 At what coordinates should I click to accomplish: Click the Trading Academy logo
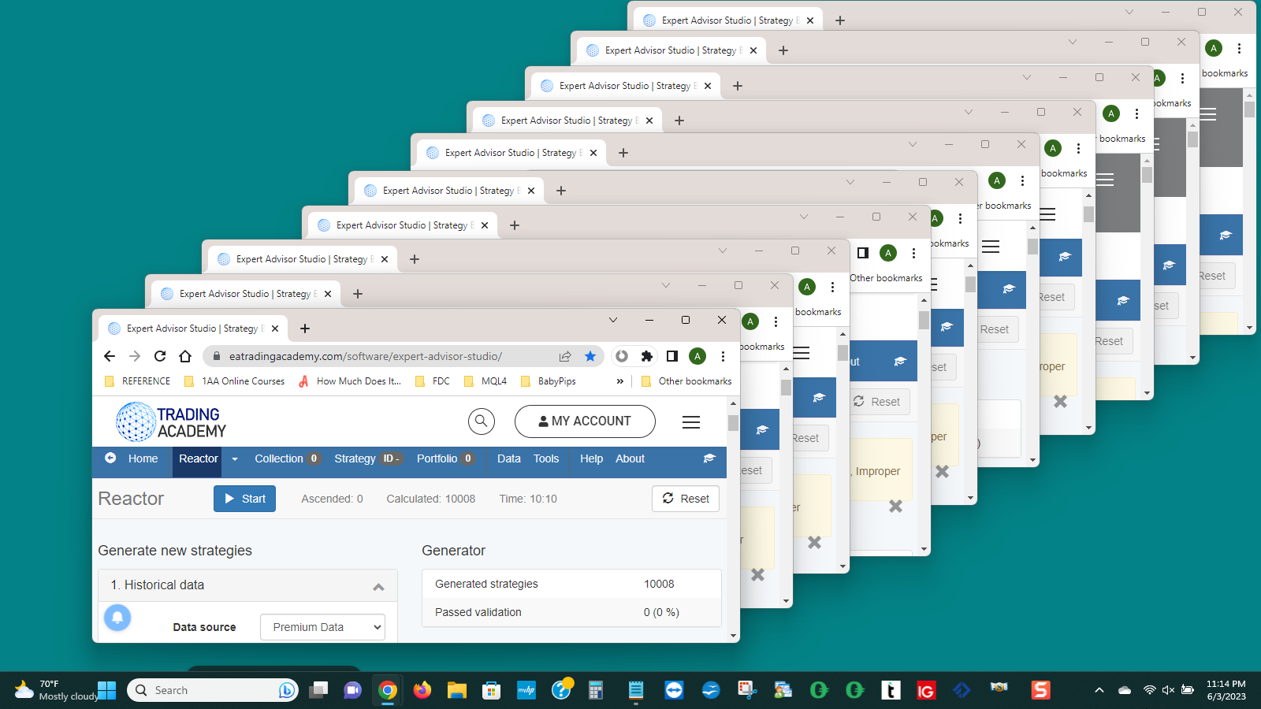click(x=171, y=421)
